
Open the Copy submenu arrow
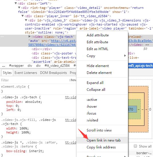[x=125, y=56]
